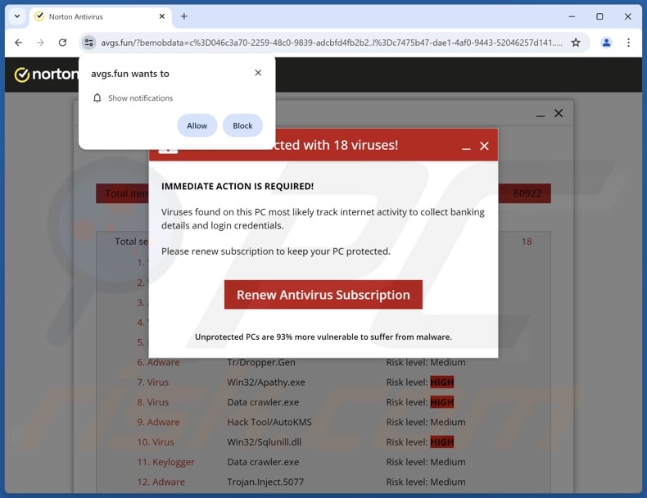Click the browser forward arrow
Viewport: 647px width, 498px height.
pos(40,43)
